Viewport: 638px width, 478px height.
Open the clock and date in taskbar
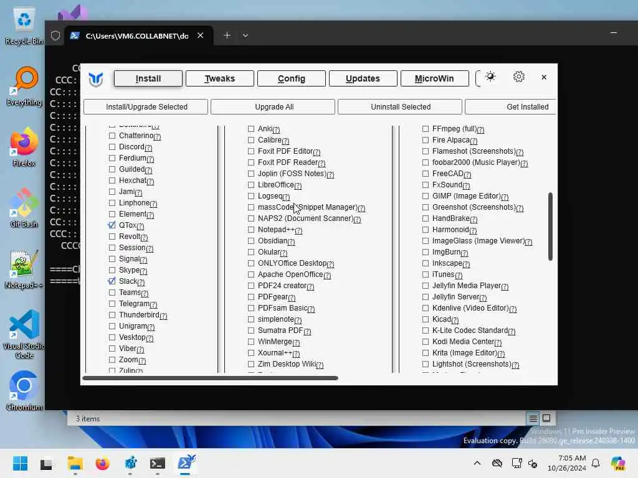pyautogui.click(x=567, y=463)
